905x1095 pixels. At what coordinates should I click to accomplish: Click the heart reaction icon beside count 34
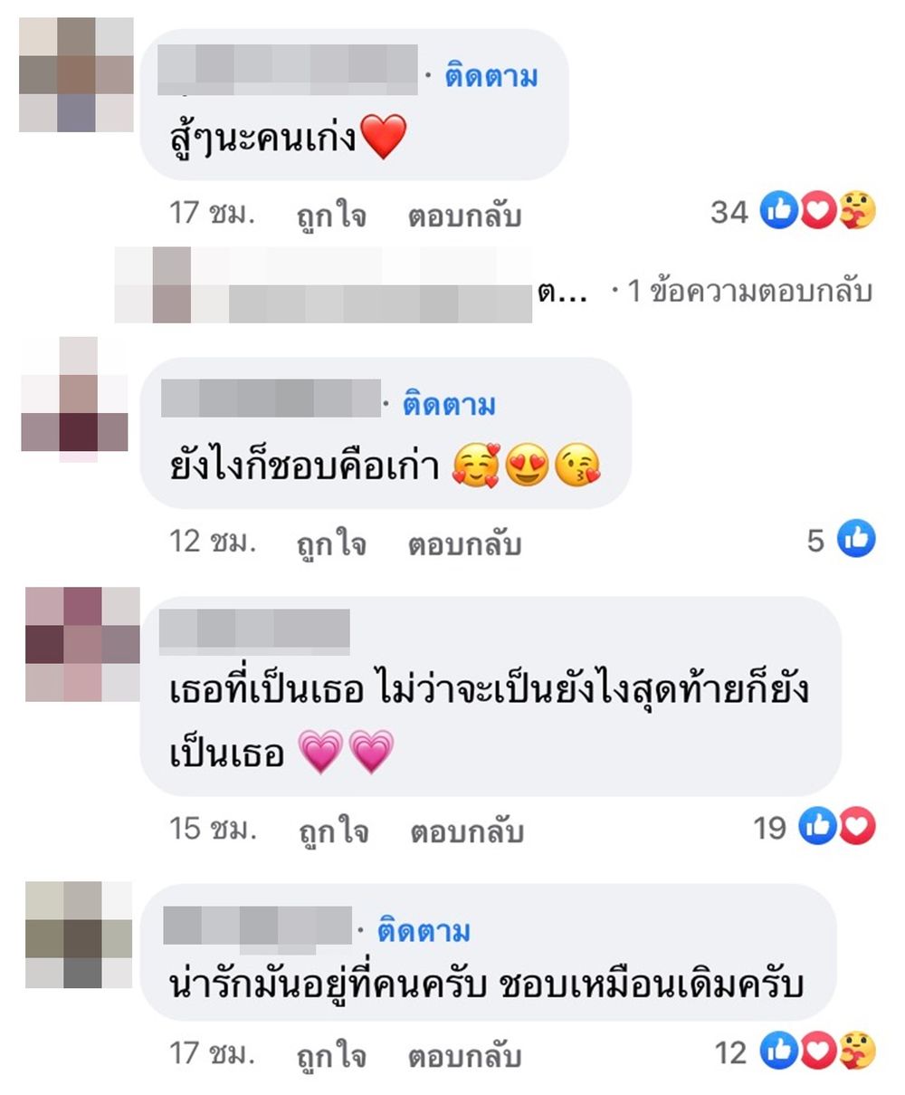click(816, 211)
